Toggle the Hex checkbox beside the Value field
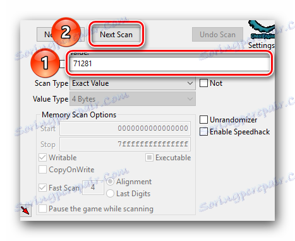Screen dimensions: 295x241 pos(63,64)
